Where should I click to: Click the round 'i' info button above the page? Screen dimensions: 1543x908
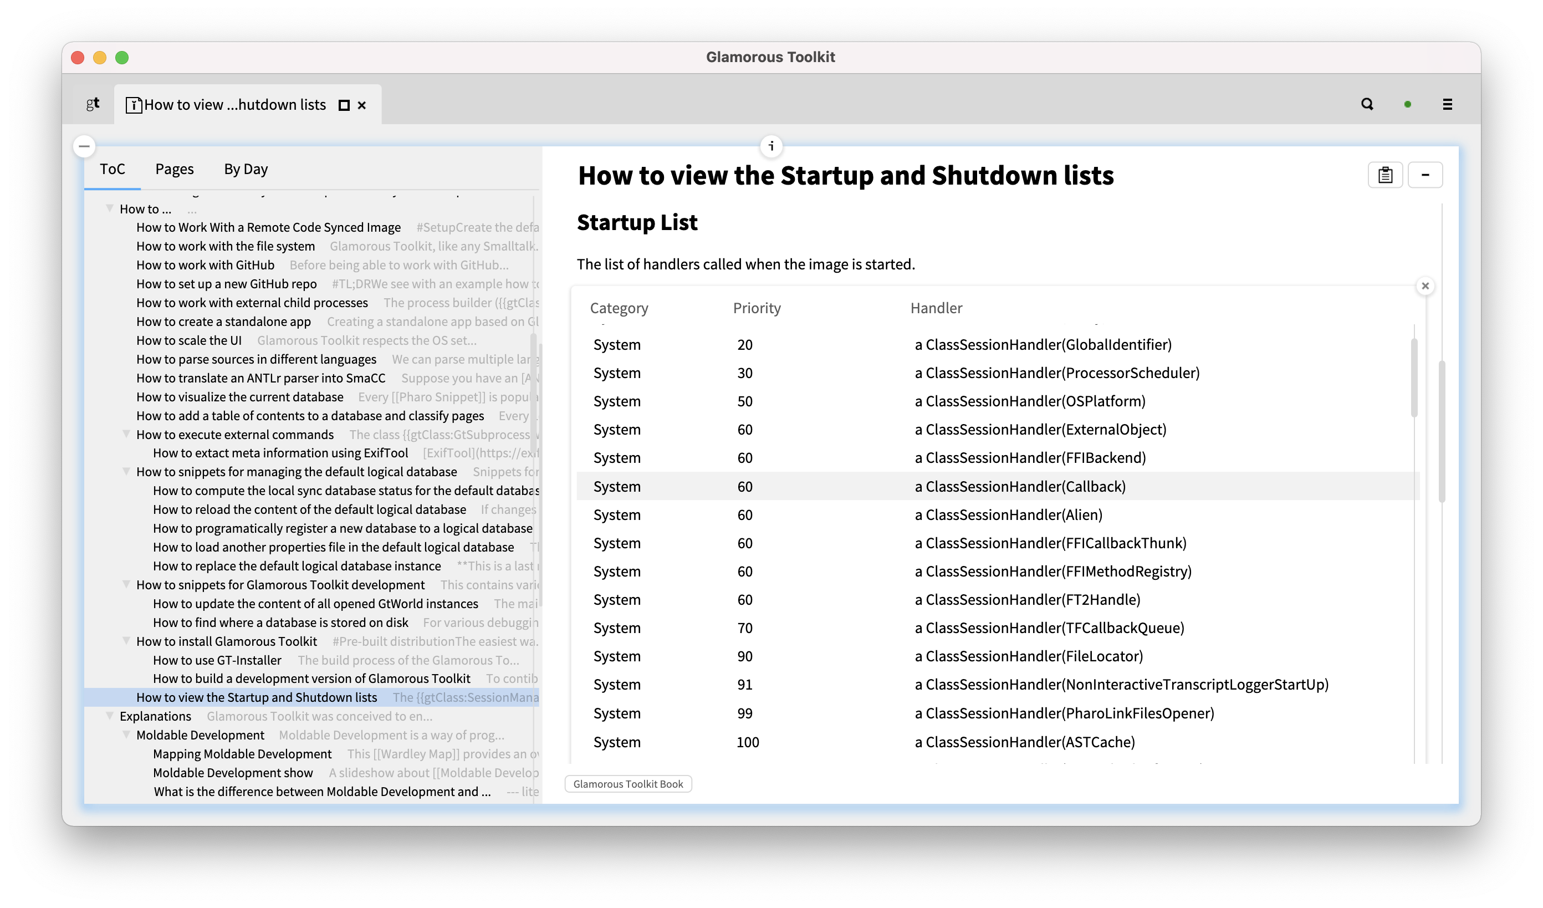771,146
